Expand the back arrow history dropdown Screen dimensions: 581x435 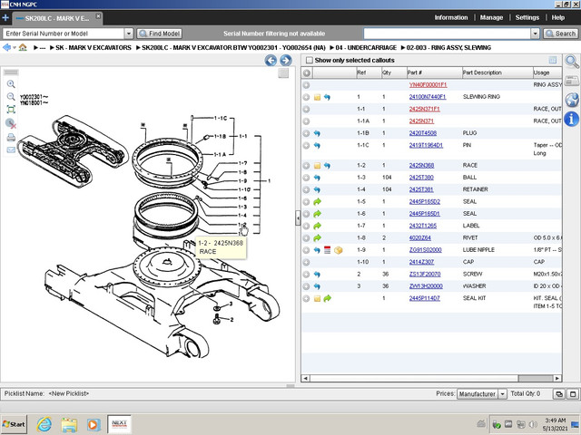point(15,48)
